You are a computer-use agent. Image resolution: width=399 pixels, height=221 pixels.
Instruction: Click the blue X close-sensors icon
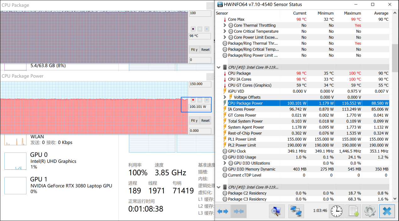387,211
